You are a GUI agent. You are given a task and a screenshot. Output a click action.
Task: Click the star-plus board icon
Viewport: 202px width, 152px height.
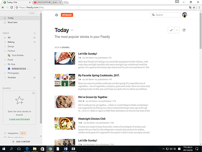[x=19, y=100]
